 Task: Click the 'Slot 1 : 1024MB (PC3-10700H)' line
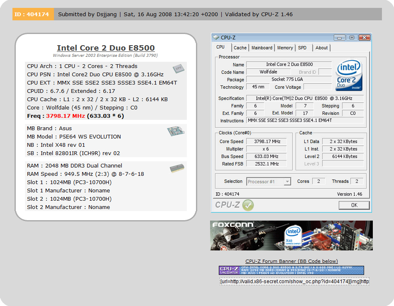click(69, 182)
